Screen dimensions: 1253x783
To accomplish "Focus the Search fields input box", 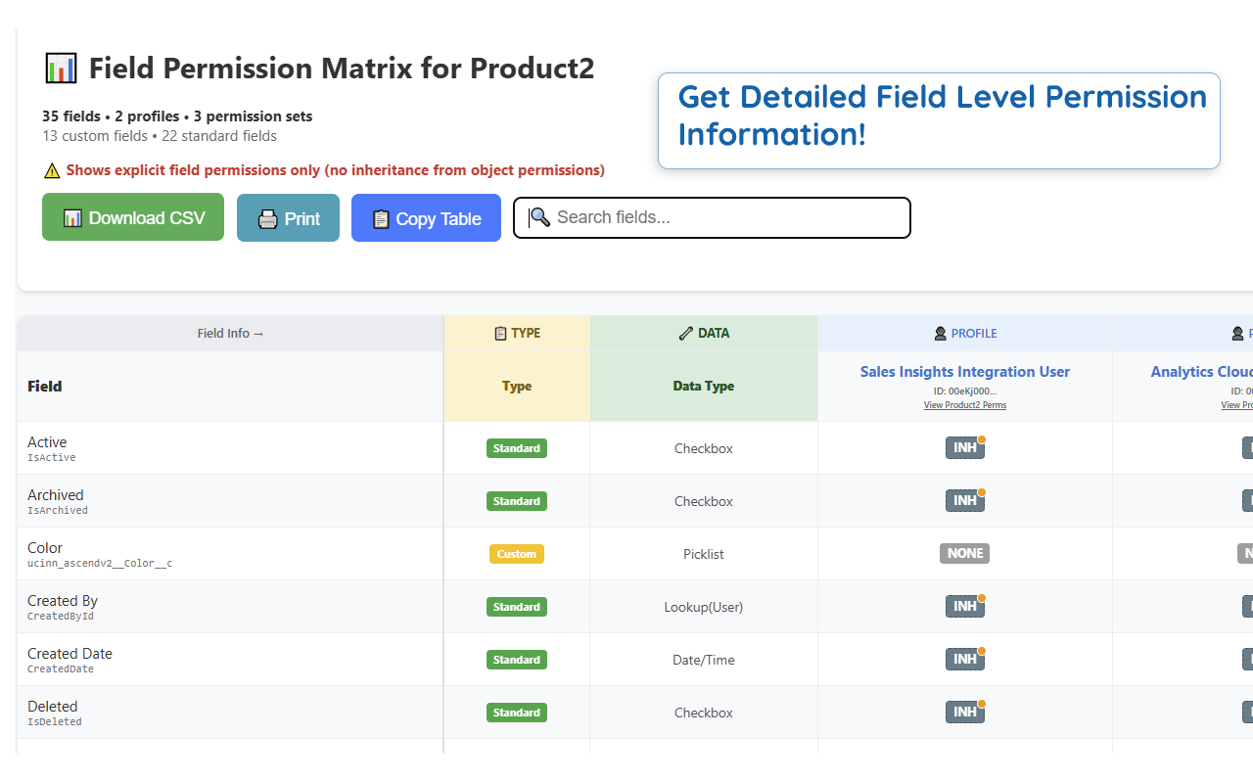I will pyautogui.click(x=712, y=217).
